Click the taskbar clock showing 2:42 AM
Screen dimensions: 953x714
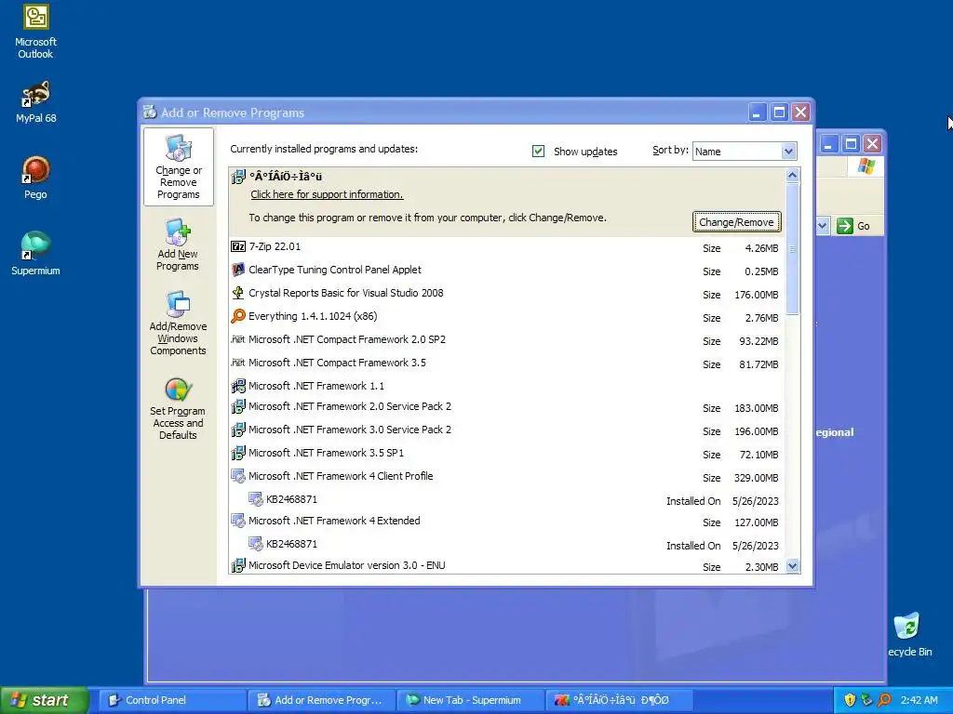(x=919, y=700)
